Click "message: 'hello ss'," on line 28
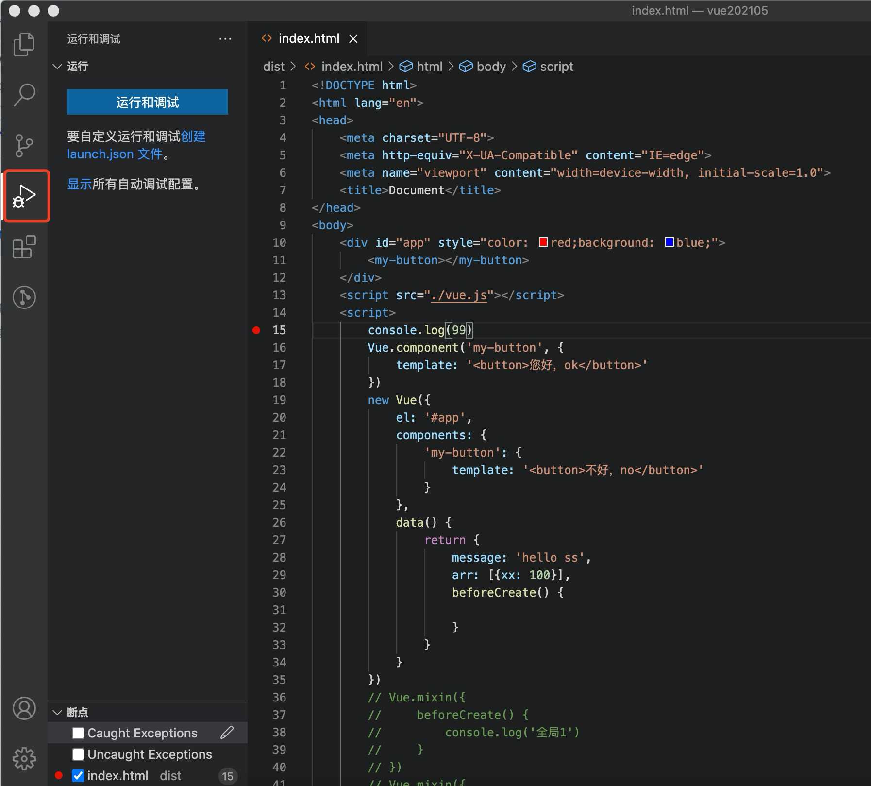Image resolution: width=871 pixels, height=786 pixels. click(x=521, y=558)
